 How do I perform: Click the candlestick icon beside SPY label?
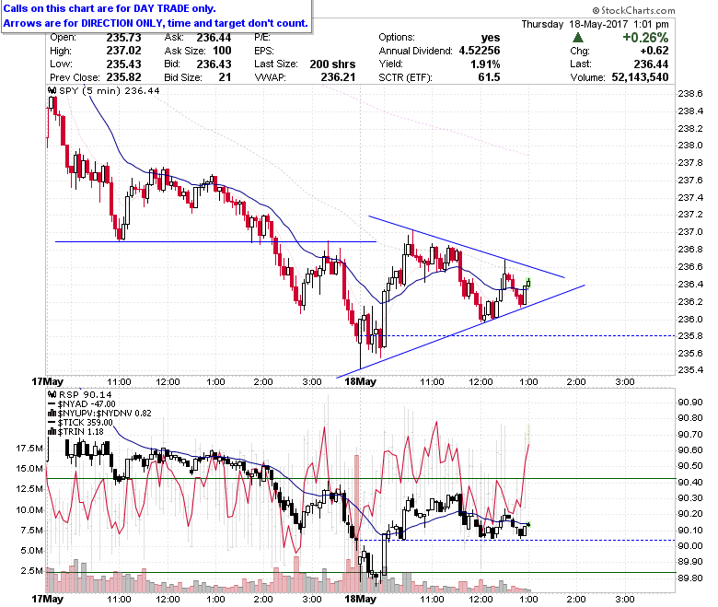pos(52,90)
